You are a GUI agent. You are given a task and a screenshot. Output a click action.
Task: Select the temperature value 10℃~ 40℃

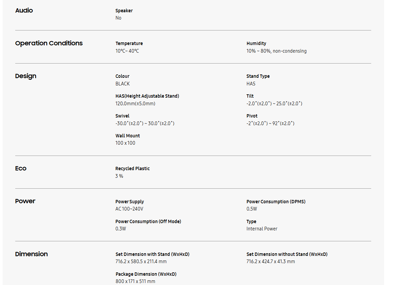(x=127, y=51)
